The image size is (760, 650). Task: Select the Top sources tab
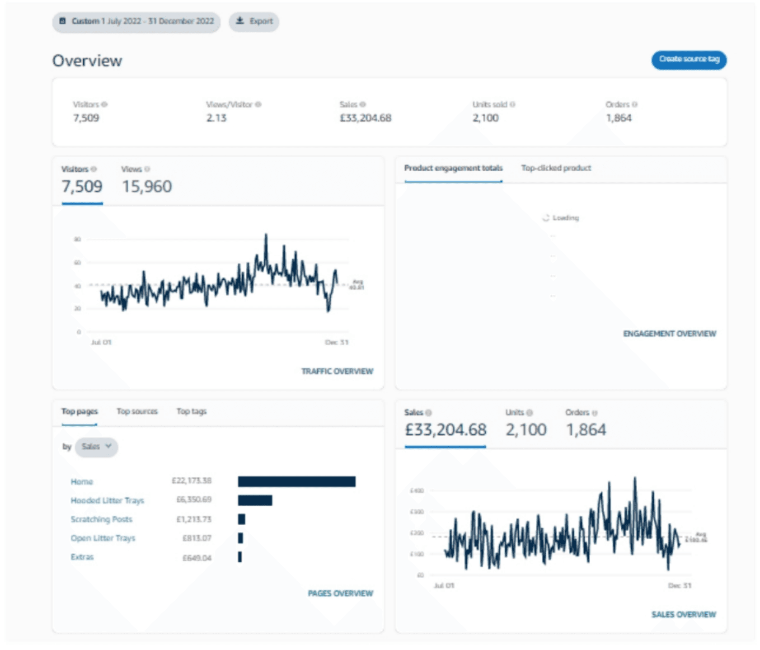coord(137,411)
